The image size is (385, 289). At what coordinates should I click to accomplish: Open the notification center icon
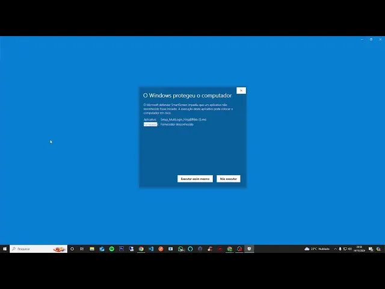coord(371,249)
